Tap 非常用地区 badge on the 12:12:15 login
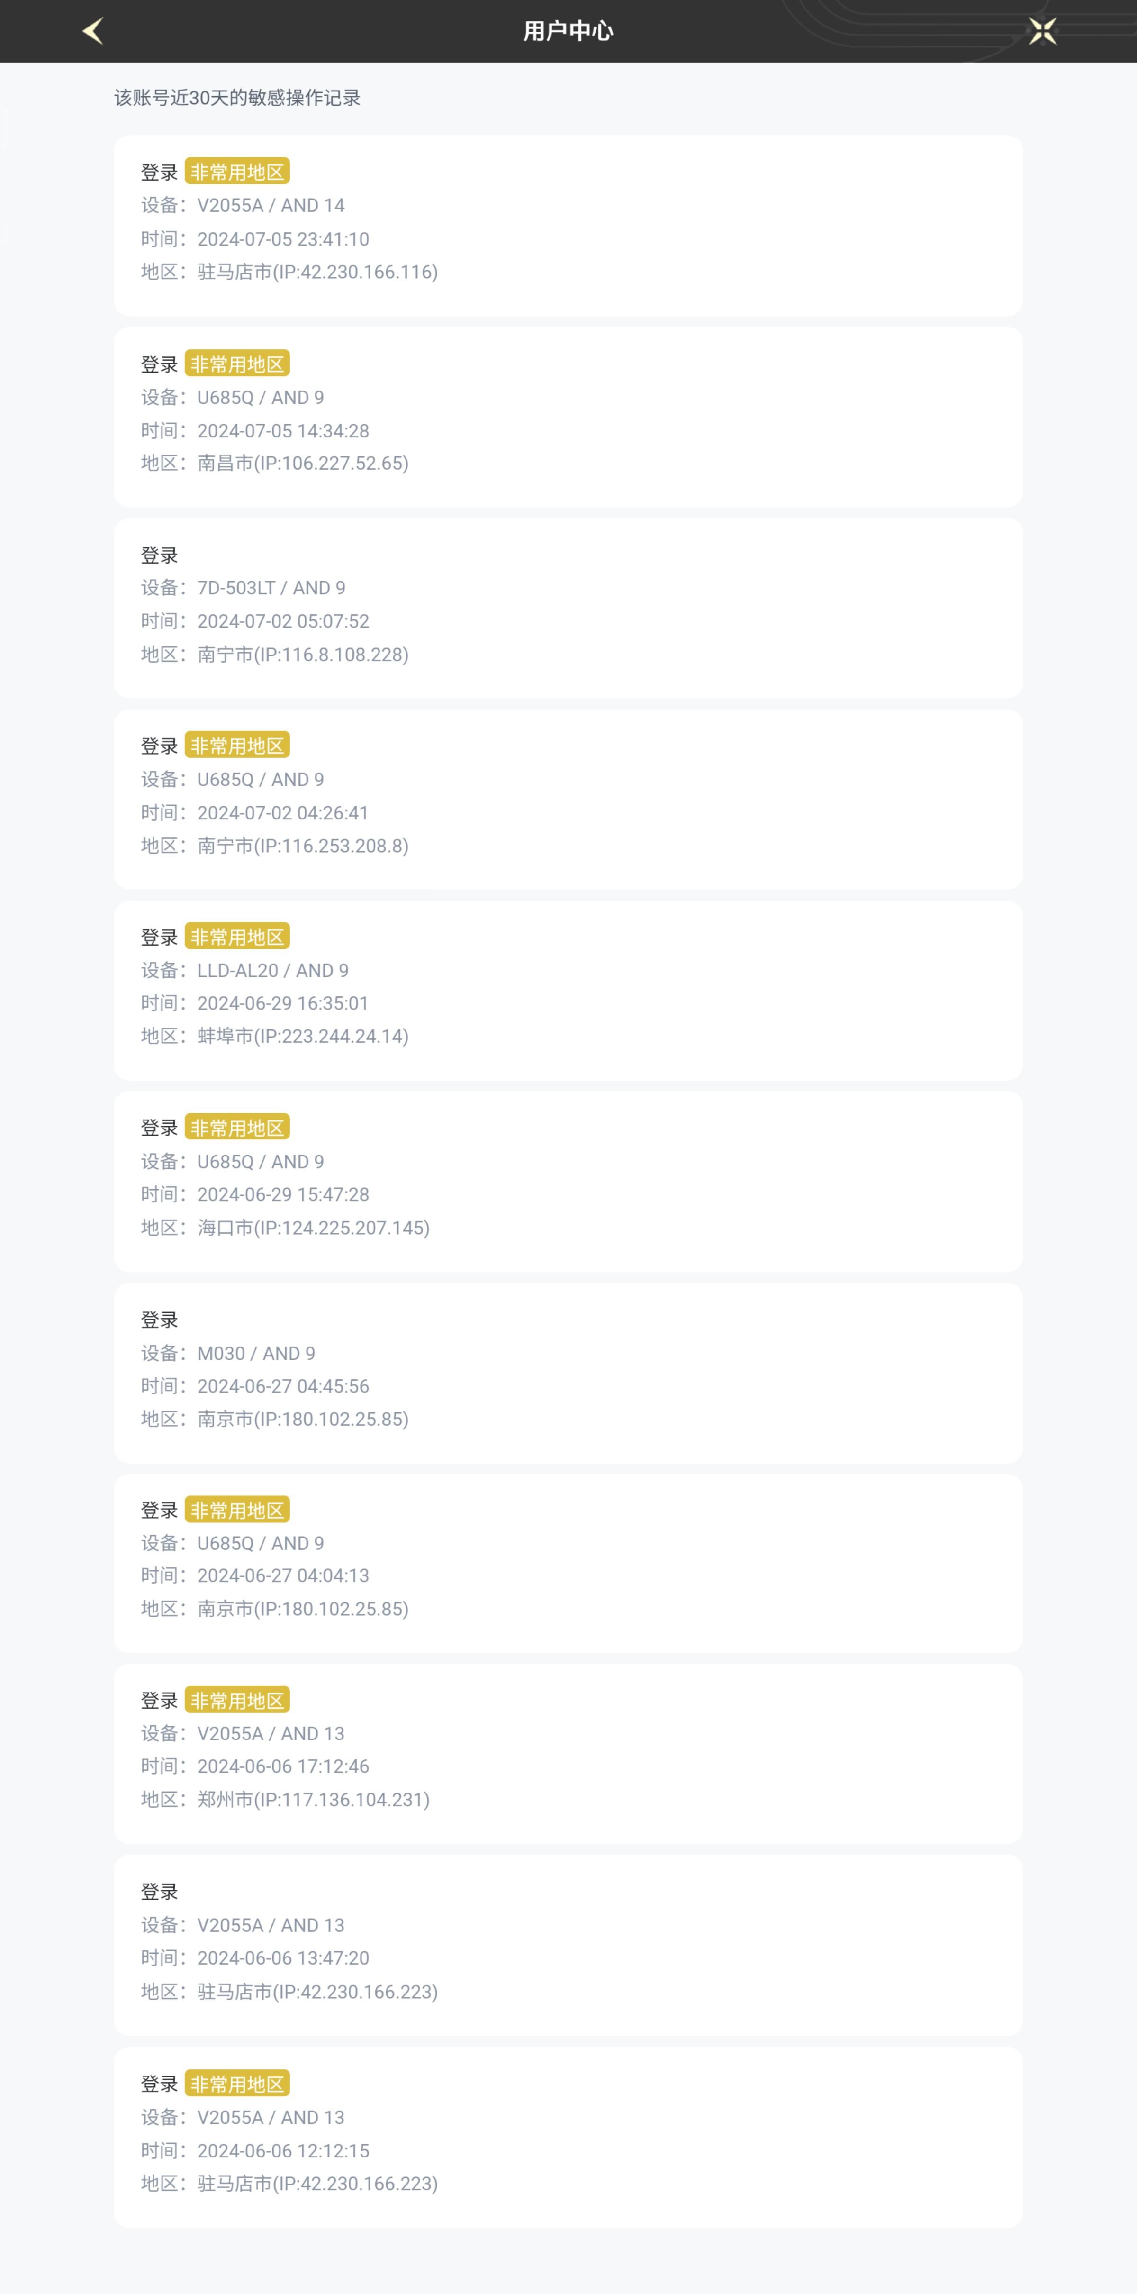 coord(237,2084)
